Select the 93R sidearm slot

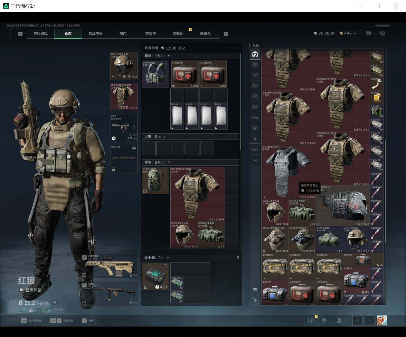124,128
